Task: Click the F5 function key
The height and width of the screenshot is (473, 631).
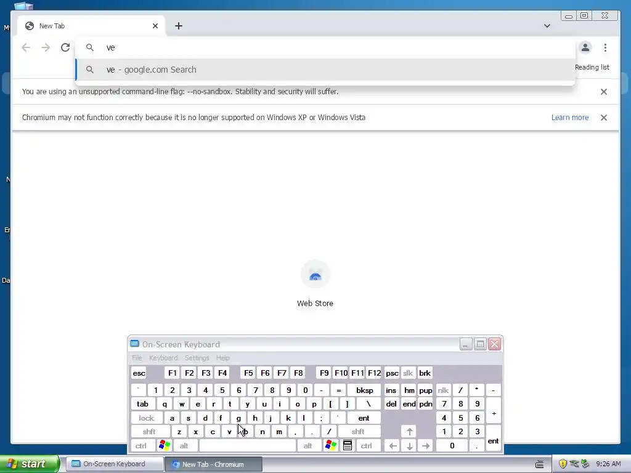Action: (248, 373)
